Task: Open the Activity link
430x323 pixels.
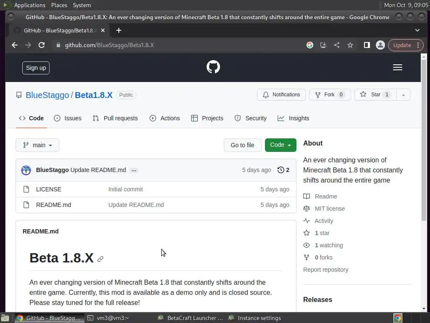Action: click(318, 221)
